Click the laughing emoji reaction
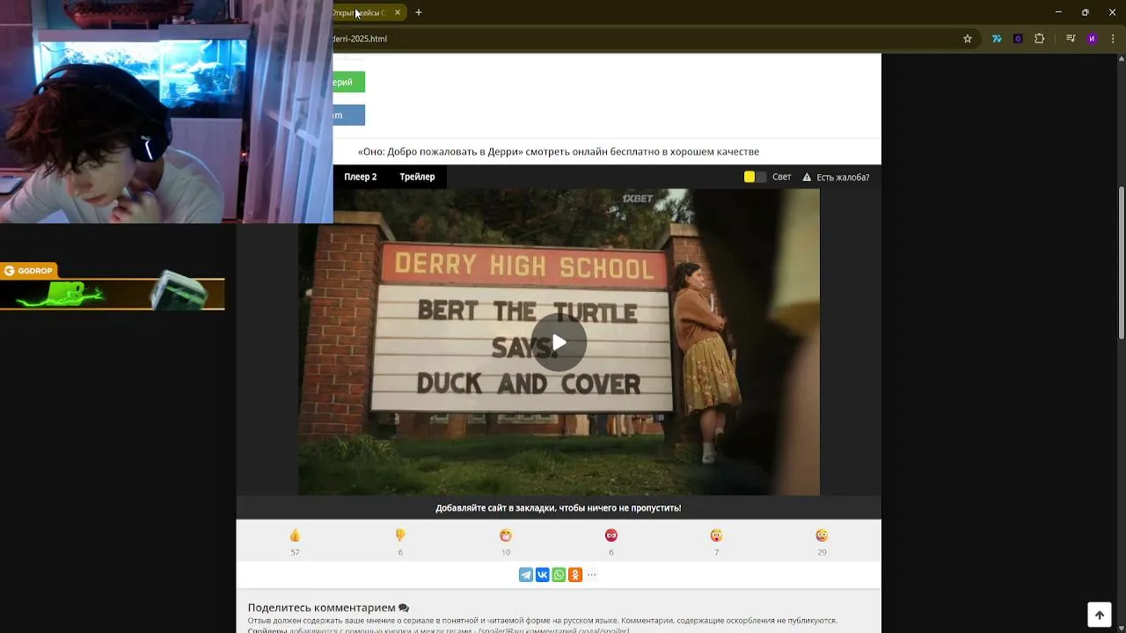This screenshot has width=1126, height=633. tap(506, 535)
